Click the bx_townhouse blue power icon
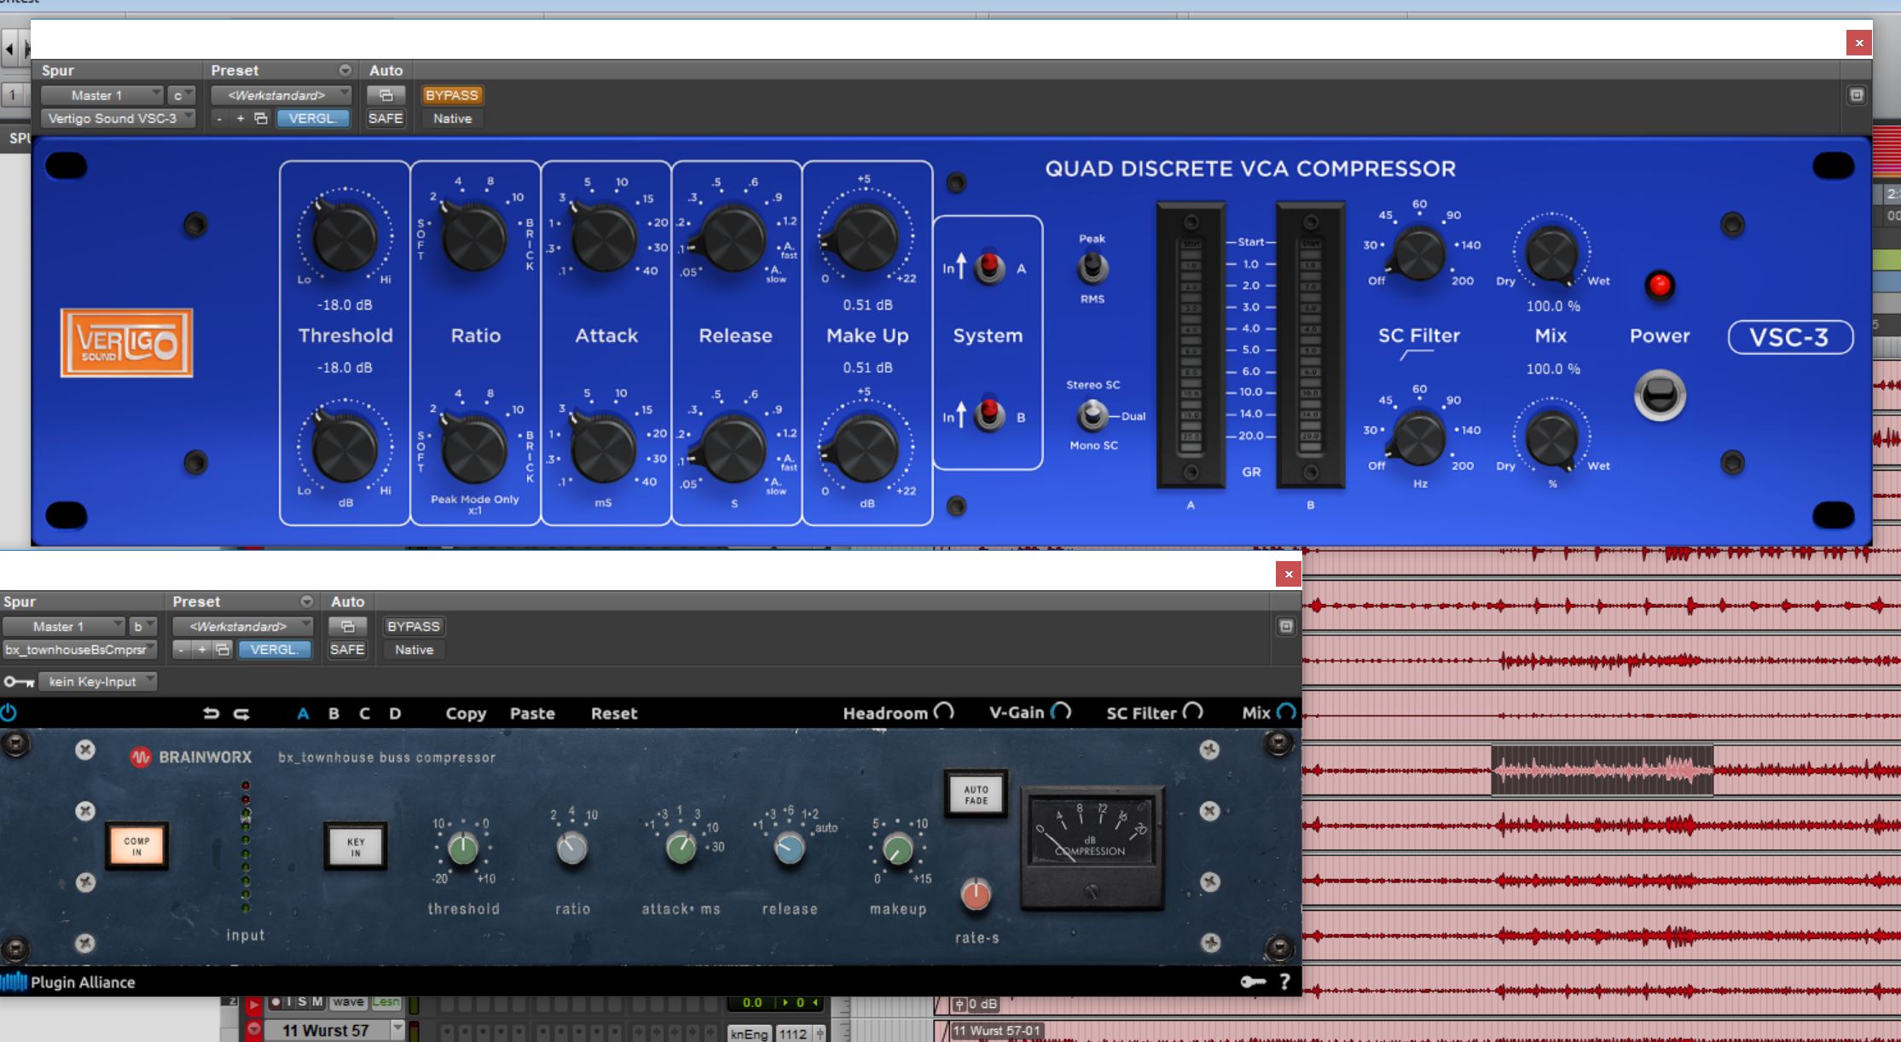 (9, 713)
